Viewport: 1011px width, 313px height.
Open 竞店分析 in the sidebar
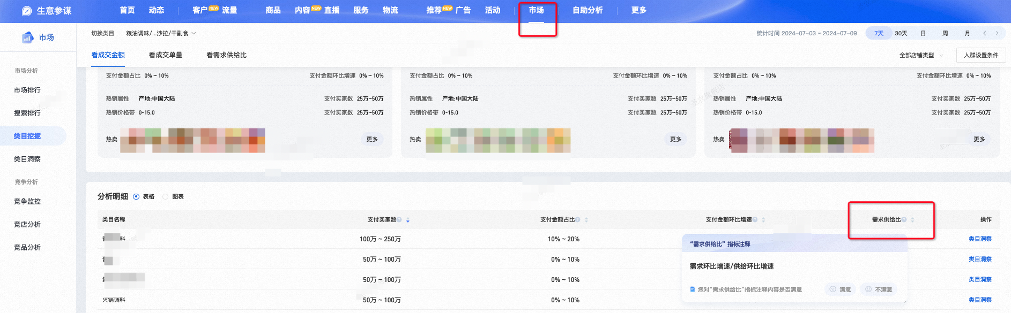[27, 225]
